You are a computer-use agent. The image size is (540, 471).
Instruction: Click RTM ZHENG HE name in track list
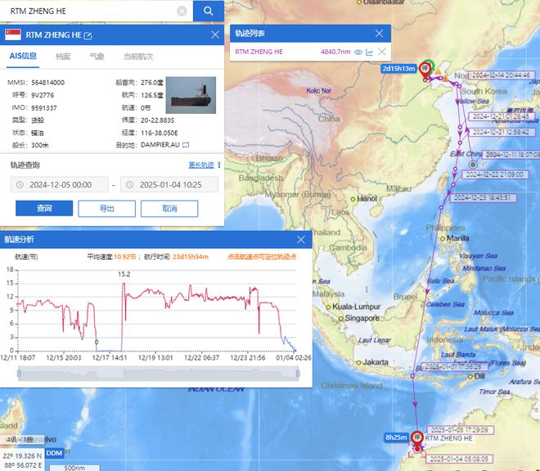(x=259, y=52)
